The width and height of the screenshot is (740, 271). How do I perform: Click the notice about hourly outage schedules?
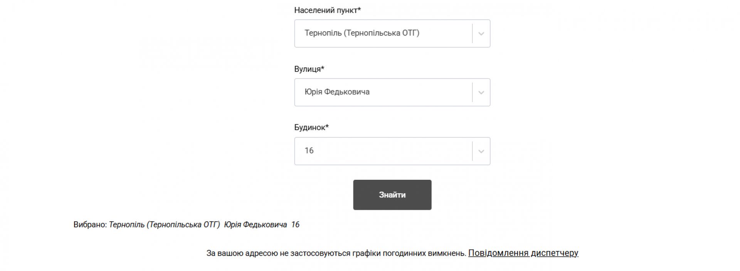coord(336,253)
